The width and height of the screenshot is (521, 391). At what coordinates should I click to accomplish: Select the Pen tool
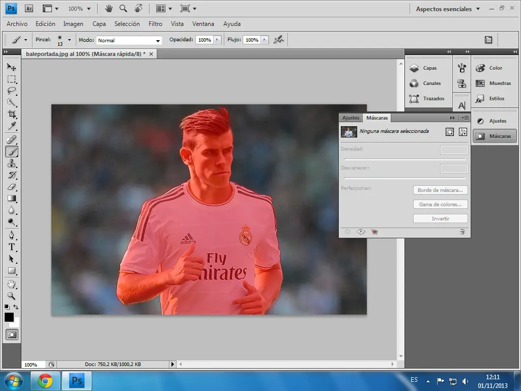click(12, 235)
